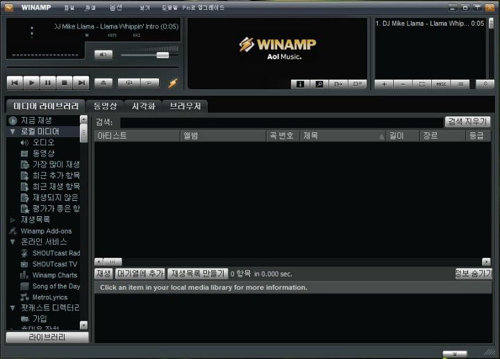Open 동영상 under 로컬 미디어 in sidebar
The width and height of the screenshot is (500, 359).
click(x=43, y=153)
